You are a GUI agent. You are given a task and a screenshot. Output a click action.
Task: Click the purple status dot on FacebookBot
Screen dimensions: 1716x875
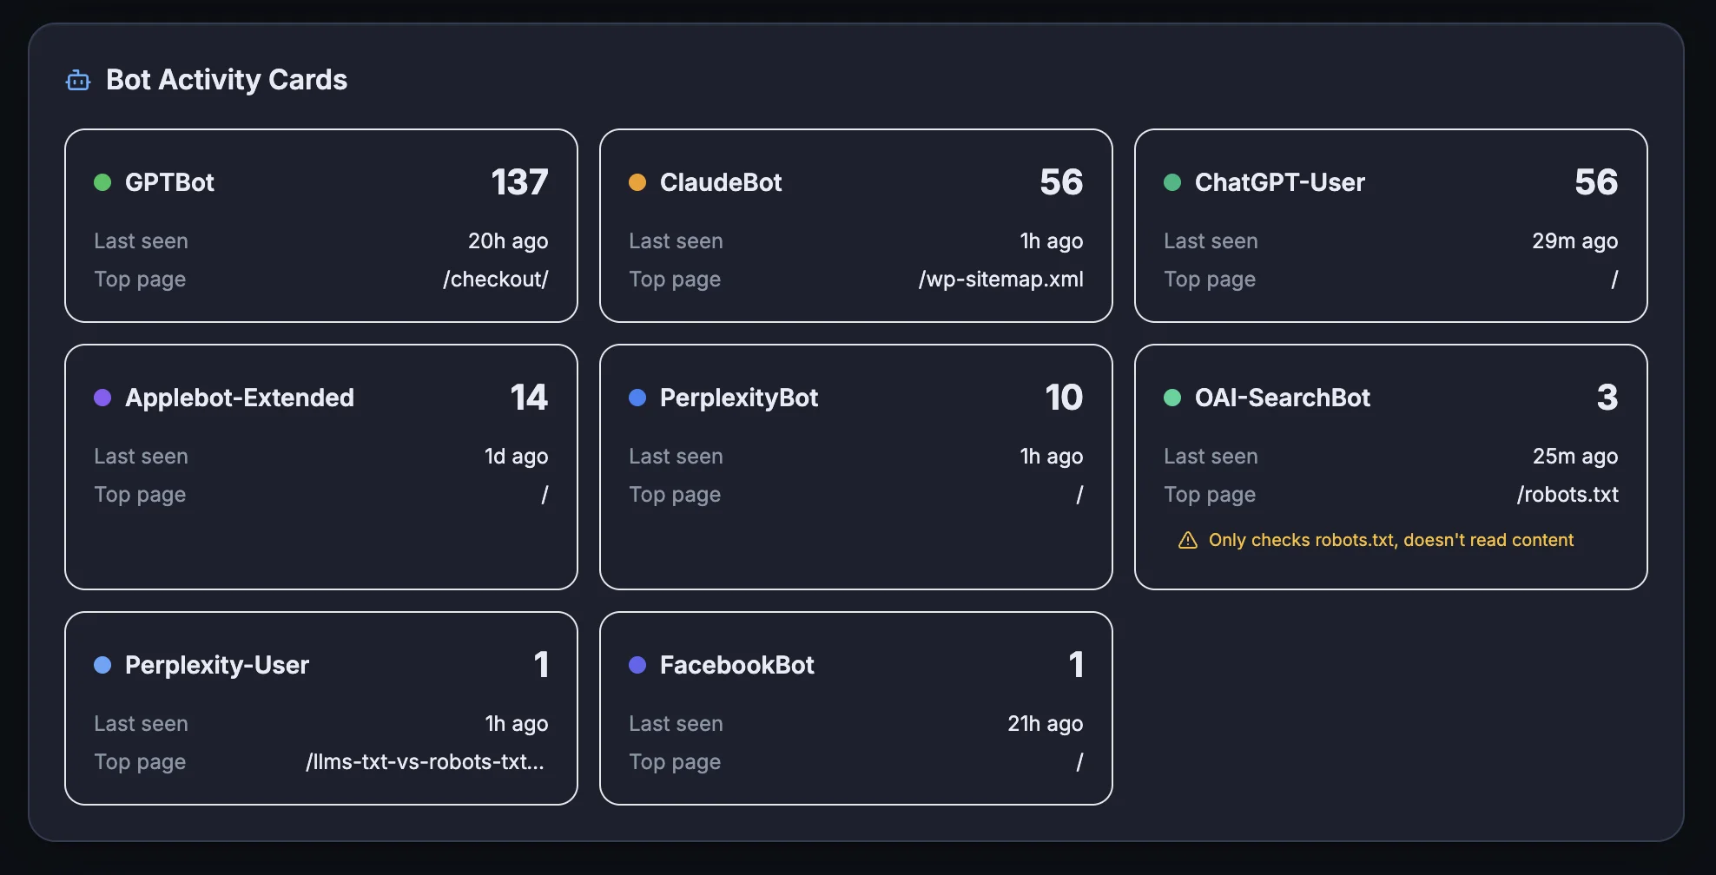[x=638, y=665]
